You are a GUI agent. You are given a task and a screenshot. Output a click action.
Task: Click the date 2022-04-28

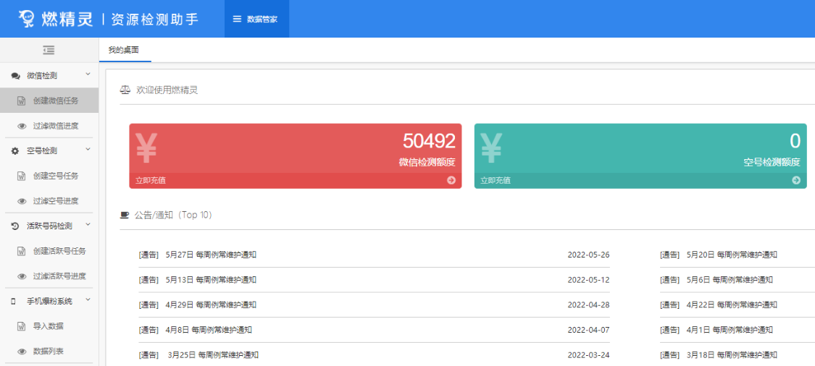(x=588, y=305)
